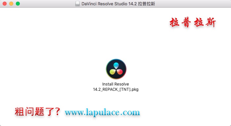
Task: Click the DaVinci Resolve Studio 14.2 window title
Action: pyautogui.click(x=118, y=4)
